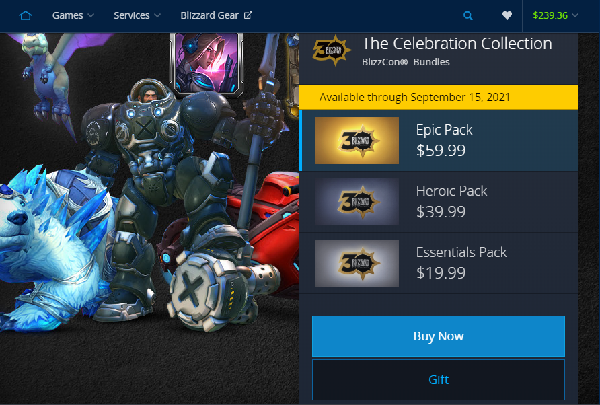
Task: Click the yellow availability date banner
Action: [439, 98]
